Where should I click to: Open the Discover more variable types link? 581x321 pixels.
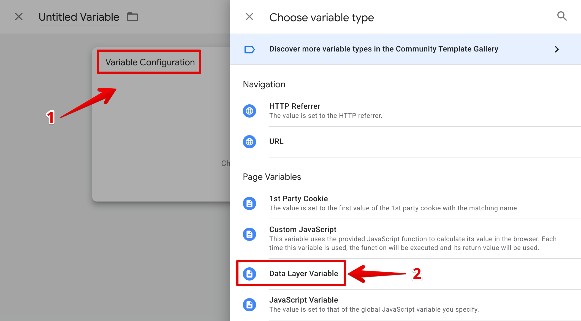(x=384, y=49)
